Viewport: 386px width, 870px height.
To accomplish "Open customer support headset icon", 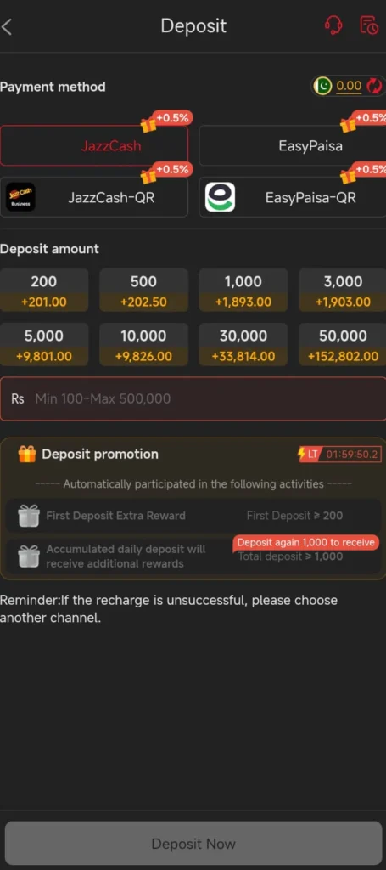I will (333, 25).
